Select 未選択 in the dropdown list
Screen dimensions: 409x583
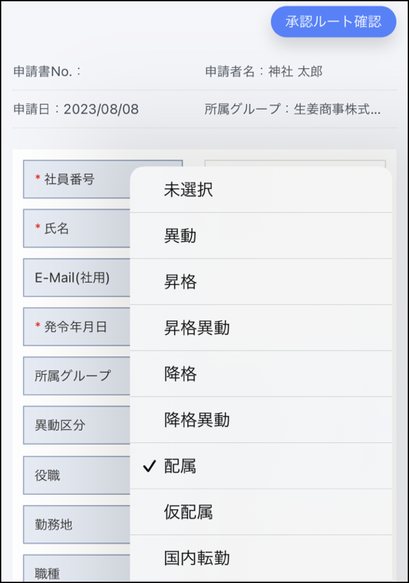pyautogui.click(x=188, y=190)
